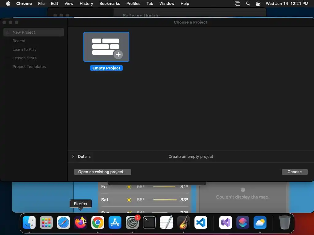Screen dimensions: 314x235
Task: Click the Empty Project label
Action: coord(106,68)
